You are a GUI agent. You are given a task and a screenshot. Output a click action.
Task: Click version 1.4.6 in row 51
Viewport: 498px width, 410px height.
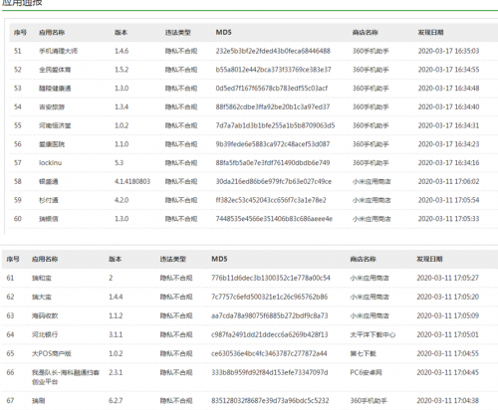[x=122, y=51]
